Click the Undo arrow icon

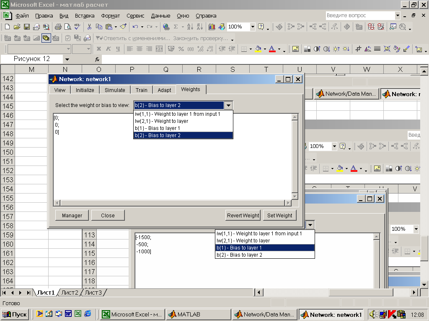(135, 27)
